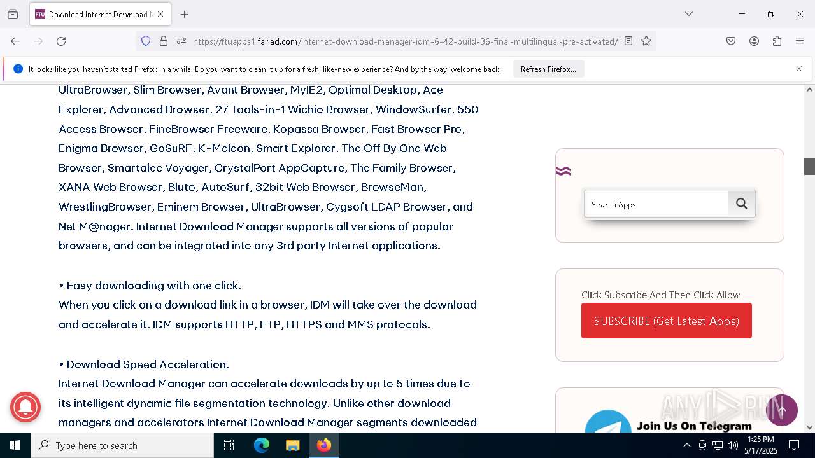
Task: Open Windows notification center
Action: [x=794, y=445]
